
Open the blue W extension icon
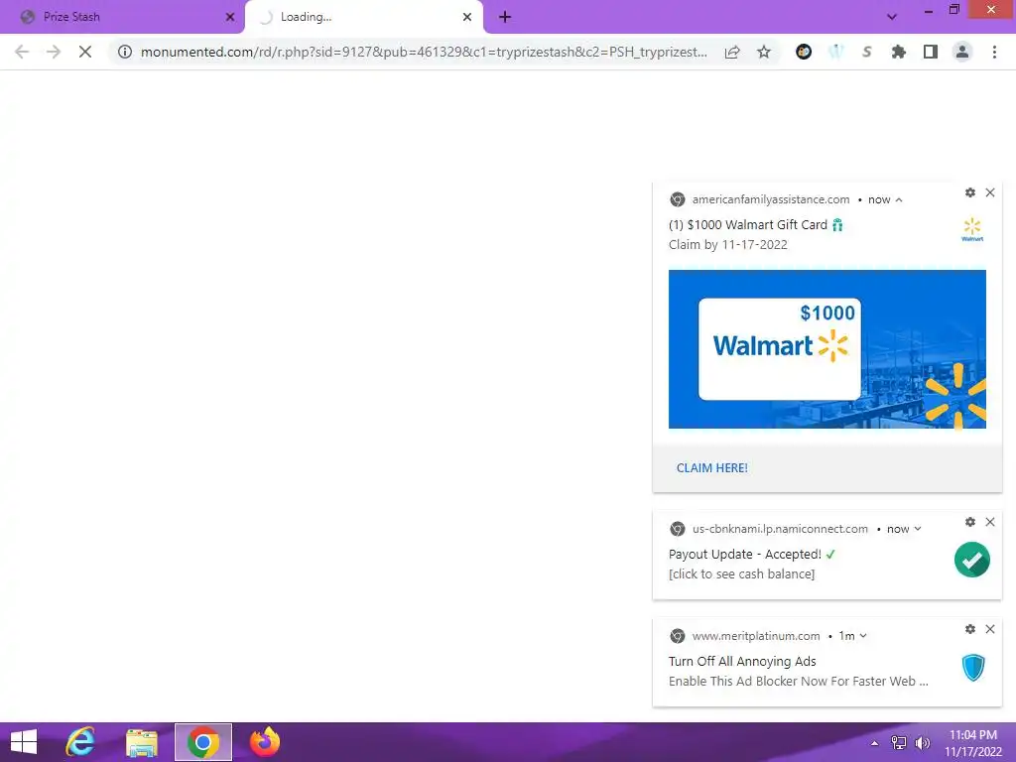(835, 52)
